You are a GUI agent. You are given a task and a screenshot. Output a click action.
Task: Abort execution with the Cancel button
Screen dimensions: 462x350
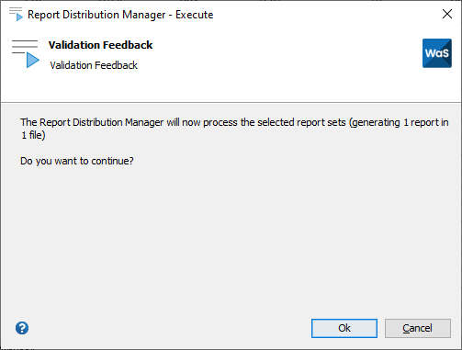pos(418,328)
